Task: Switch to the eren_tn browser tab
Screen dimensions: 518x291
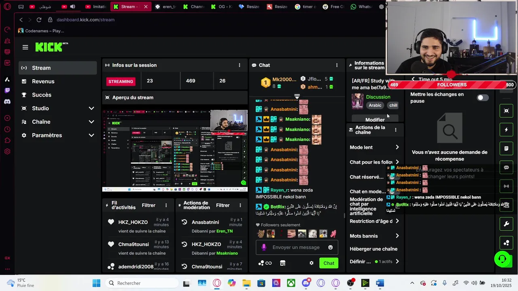Action: 165,6
